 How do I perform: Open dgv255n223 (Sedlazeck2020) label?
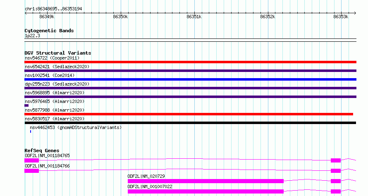pos(57,84)
